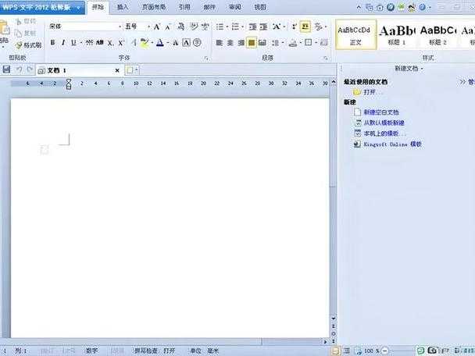Image resolution: width=475 pixels, height=356 pixels.
Task: Open the font size dropdown (五号)
Action: click(147, 27)
